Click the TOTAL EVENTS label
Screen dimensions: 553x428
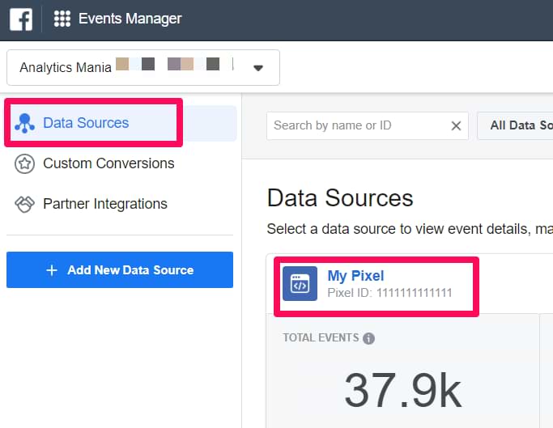coord(321,337)
